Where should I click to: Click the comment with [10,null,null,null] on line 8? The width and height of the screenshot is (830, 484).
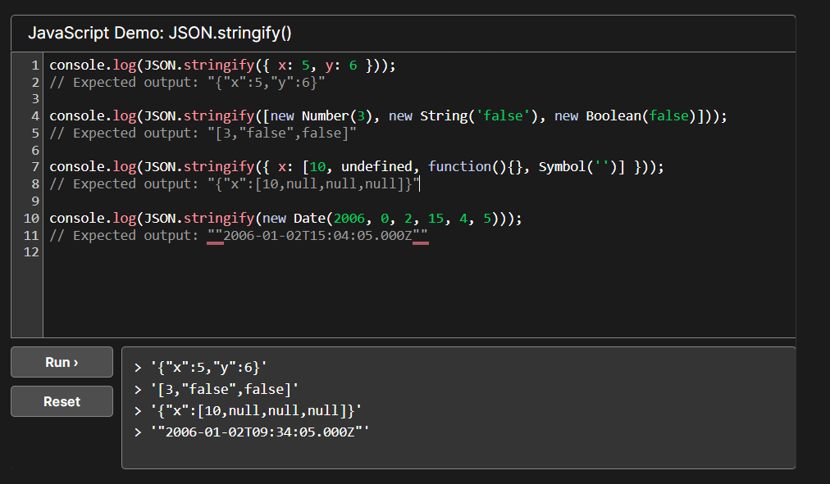pyautogui.click(x=313, y=184)
